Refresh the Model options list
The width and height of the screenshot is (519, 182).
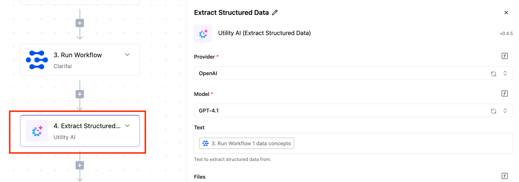coord(493,111)
